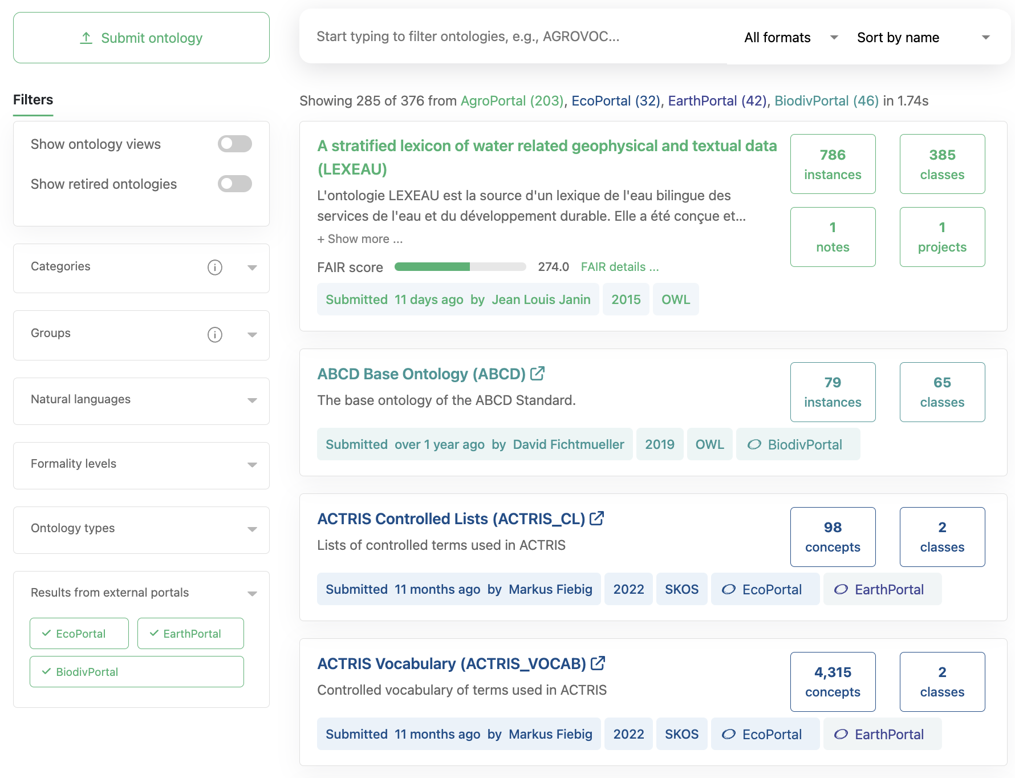Open the external link for ACTRIS Controlled Lists
1015x778 pixels.
pos(597,518)
